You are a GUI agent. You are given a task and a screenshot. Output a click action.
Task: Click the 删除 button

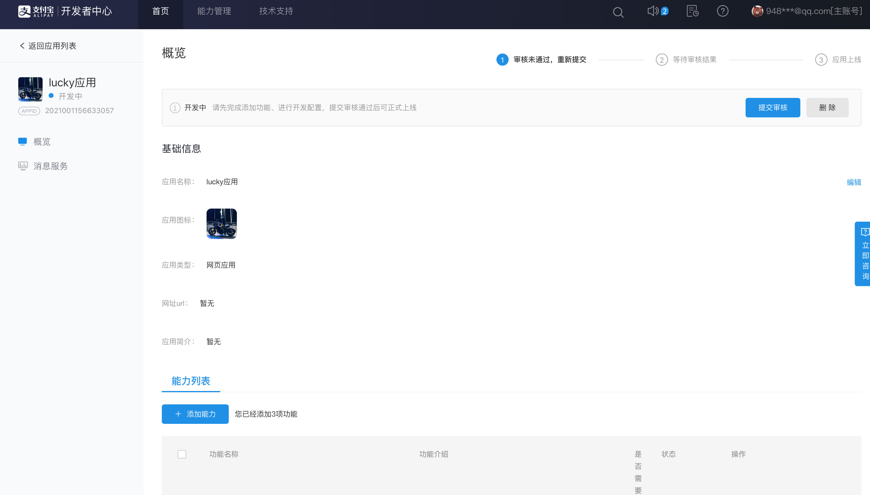827,107
